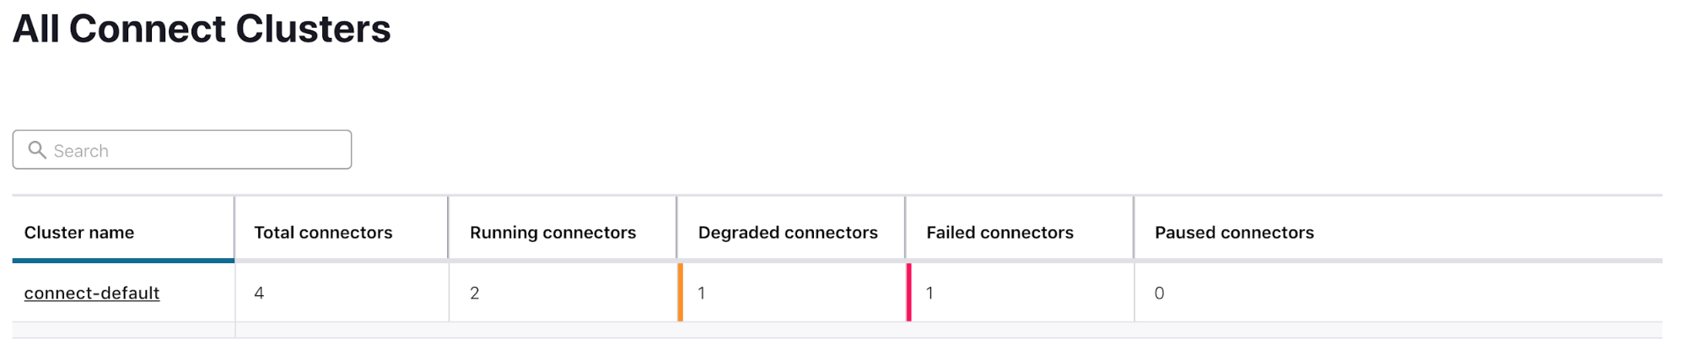Sort by Total connectors column header
Screen dimensions: 1686x361
point(323,232)
